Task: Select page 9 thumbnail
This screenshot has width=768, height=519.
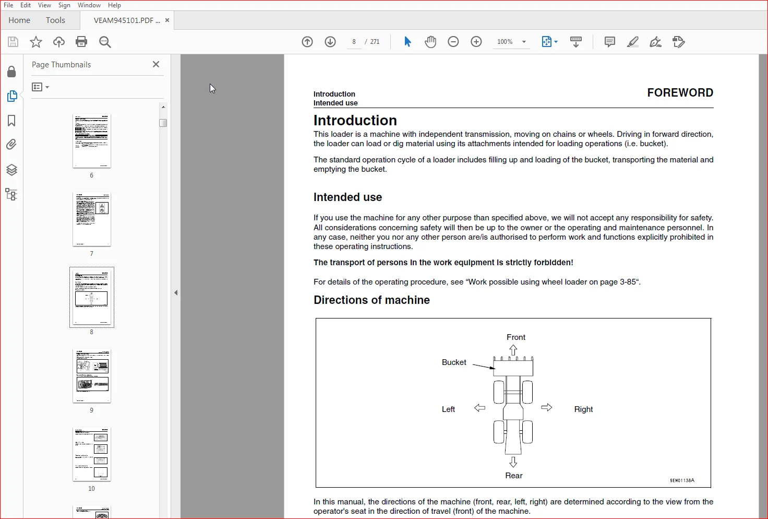Action: point(92,376)
